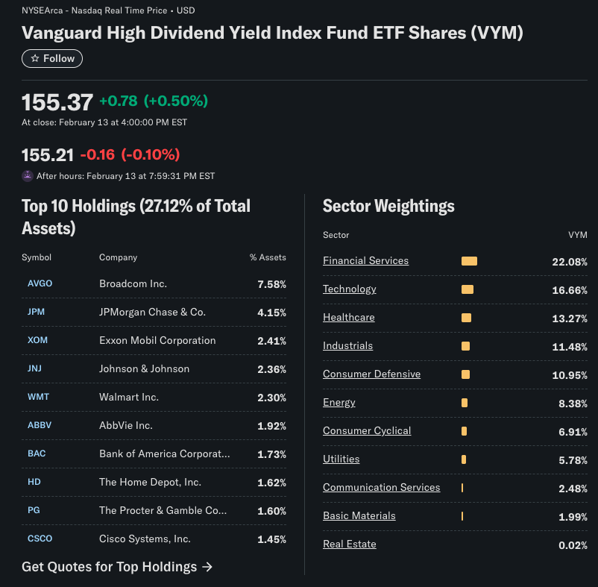Click the Utilities sector link
This screenshot has width=598, height=587.
(341, 459)
